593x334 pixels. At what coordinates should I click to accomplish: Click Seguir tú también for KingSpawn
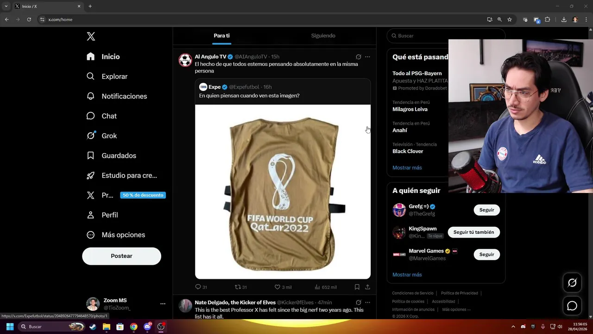click(473, 232)
